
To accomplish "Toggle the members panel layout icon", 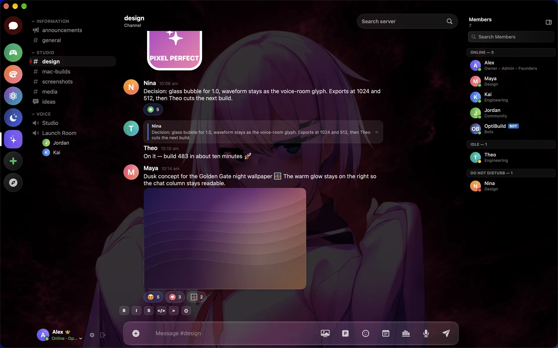I will [548, 22].
